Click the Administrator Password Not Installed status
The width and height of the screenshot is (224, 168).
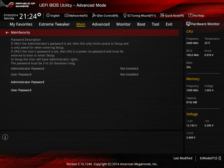coord(129,69)
